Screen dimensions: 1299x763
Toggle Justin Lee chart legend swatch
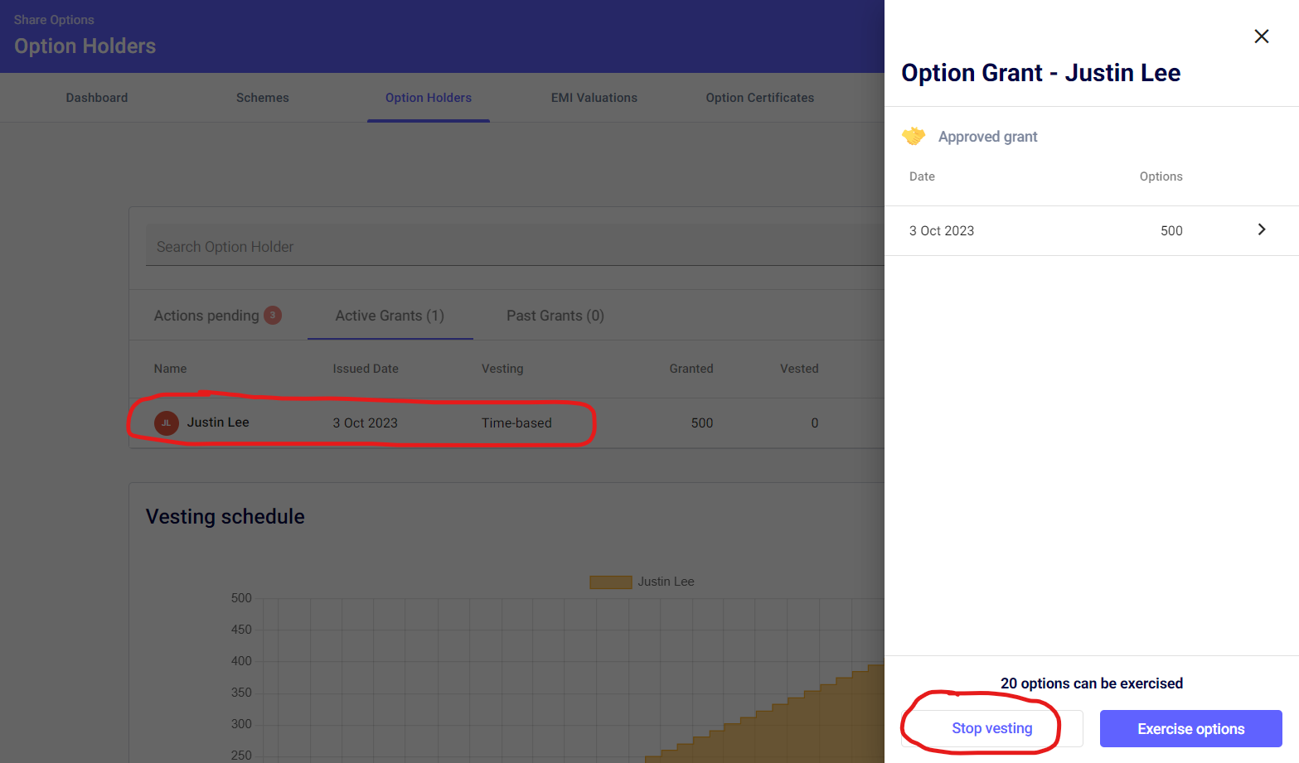610,582
